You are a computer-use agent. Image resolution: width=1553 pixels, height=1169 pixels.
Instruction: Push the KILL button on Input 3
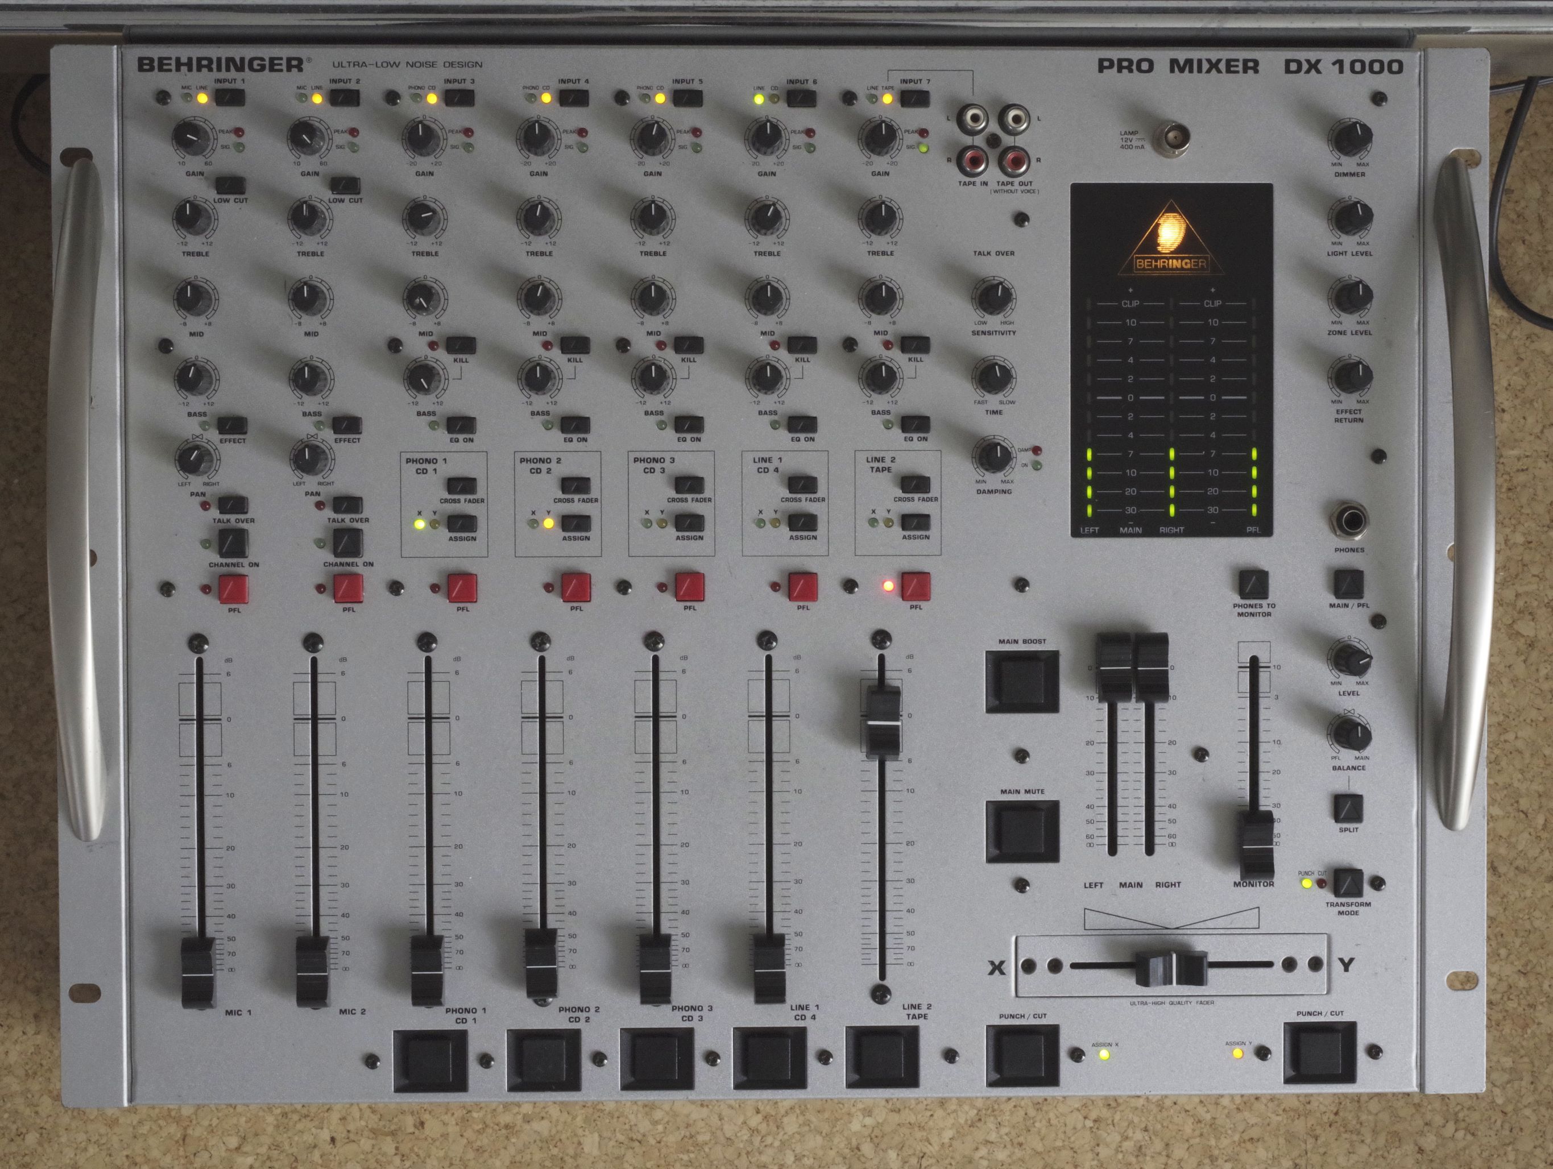pyautogui.click(x=461, y=345)
